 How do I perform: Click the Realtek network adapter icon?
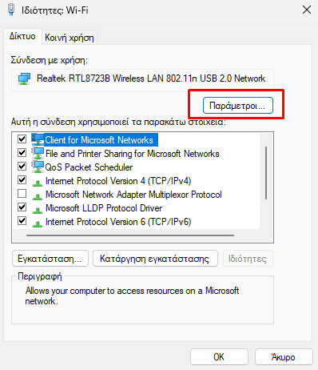click(24, 79)
